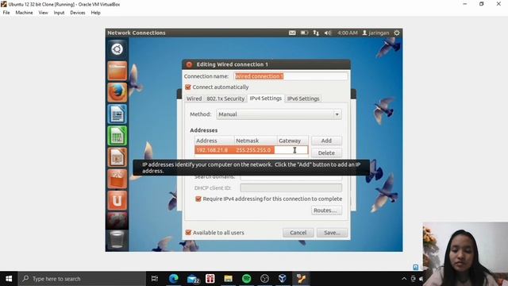
Task: Open the Ubuntu Dash home launcher icon
Action: [x=117, y=49]
